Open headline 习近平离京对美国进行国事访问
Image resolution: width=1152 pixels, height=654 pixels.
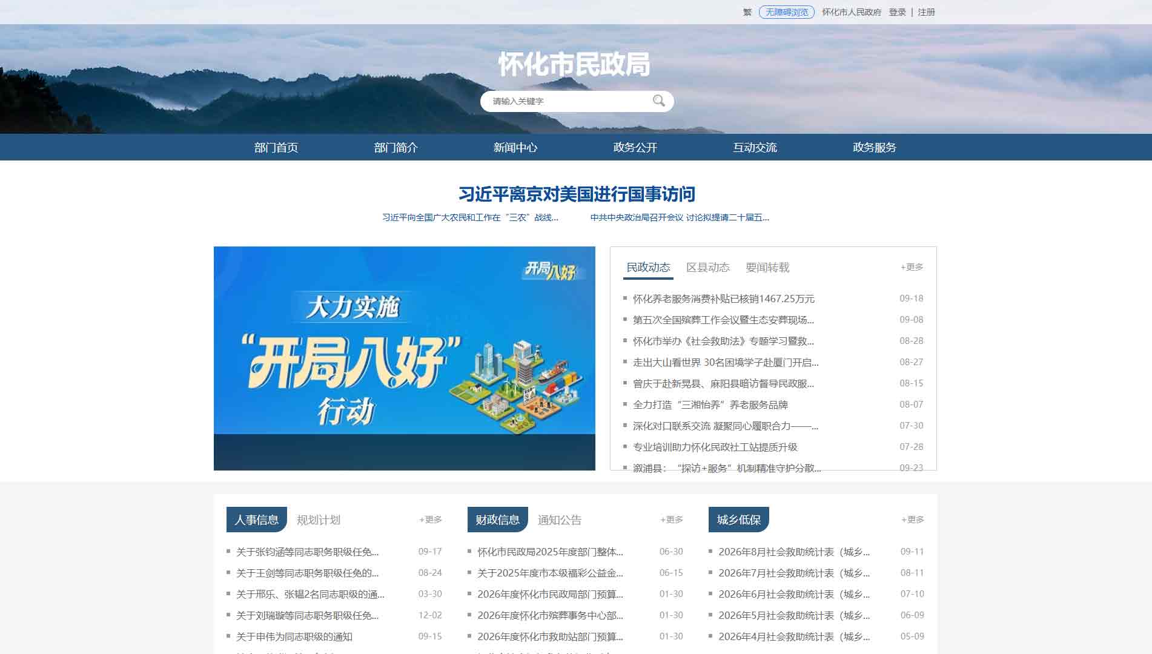point(577,194)
